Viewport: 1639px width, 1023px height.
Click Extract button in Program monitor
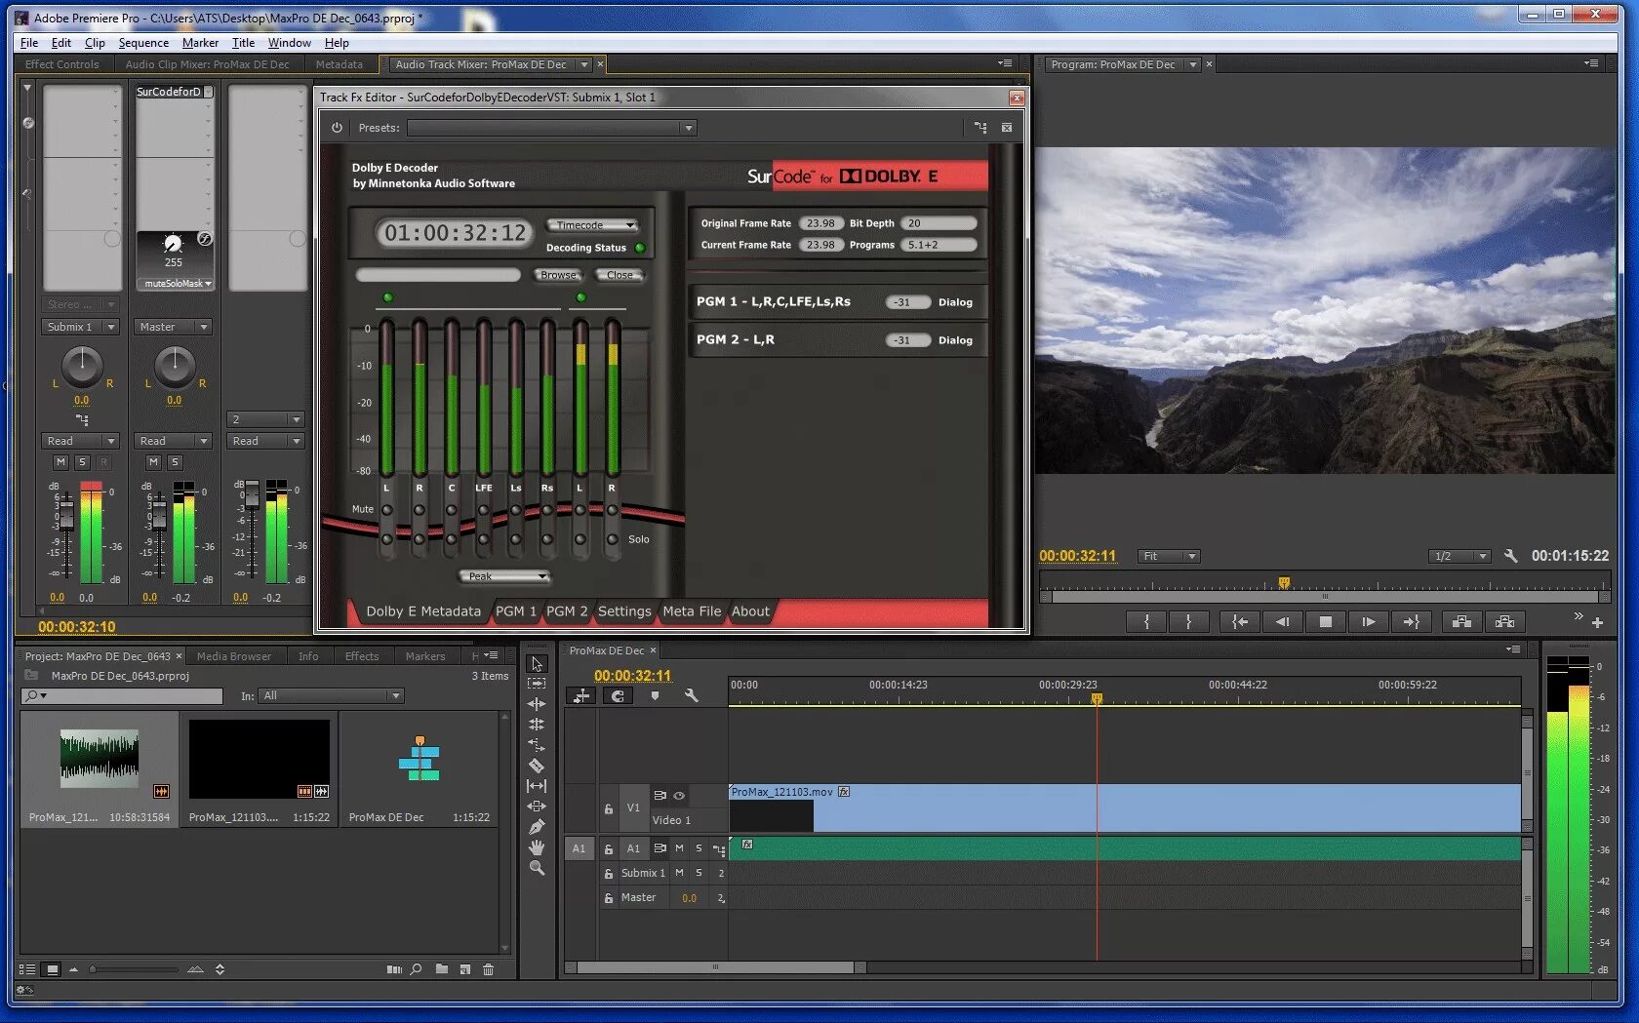click(x=1505, y=621)
